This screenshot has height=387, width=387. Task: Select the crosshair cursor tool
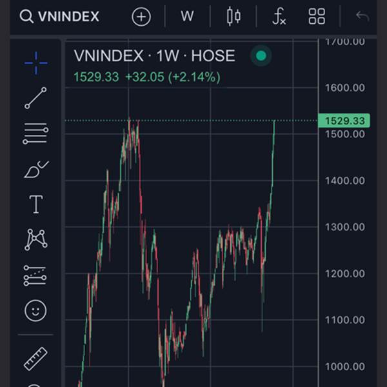[36, 63]
